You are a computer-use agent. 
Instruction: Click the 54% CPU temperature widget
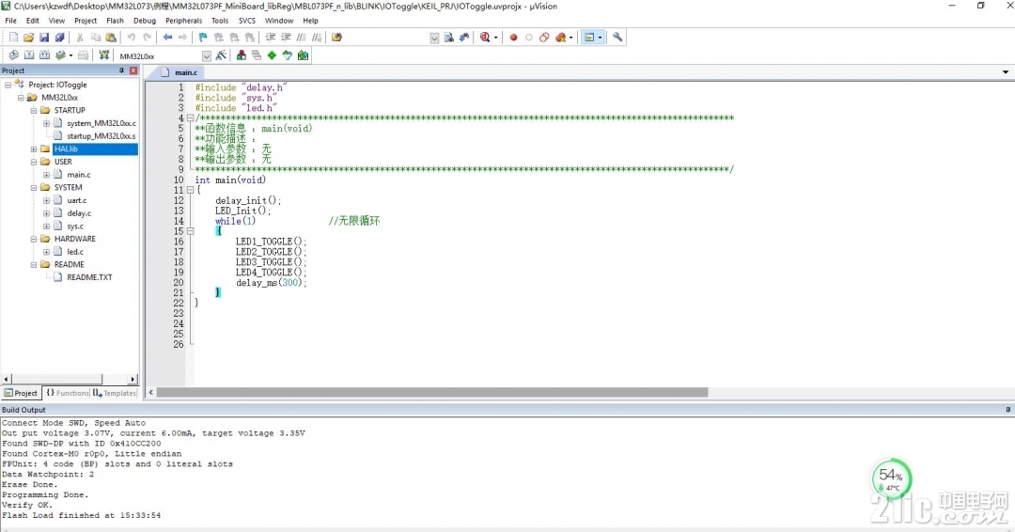pyautogui.click(x=891, y=479)
